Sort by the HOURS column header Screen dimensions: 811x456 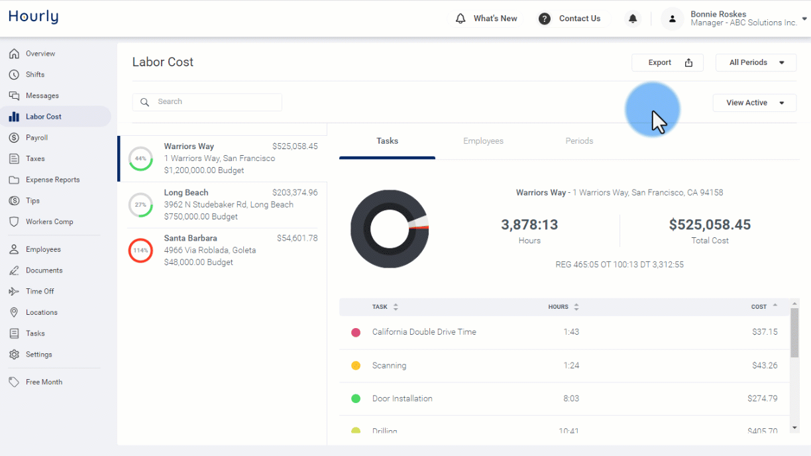563,307
